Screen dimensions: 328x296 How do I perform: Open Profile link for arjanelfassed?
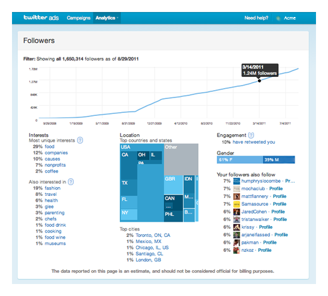281,235
